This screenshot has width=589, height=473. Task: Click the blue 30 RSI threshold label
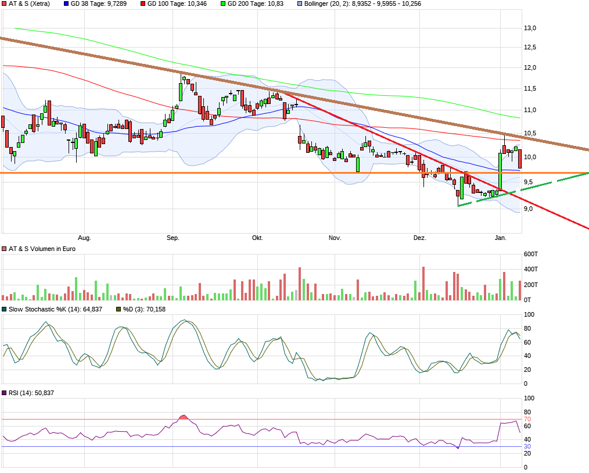coord(527,447)
